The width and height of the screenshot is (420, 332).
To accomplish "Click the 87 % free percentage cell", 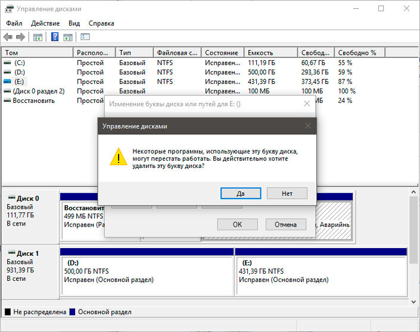I will pyautogui.click(x=345, y=82).
